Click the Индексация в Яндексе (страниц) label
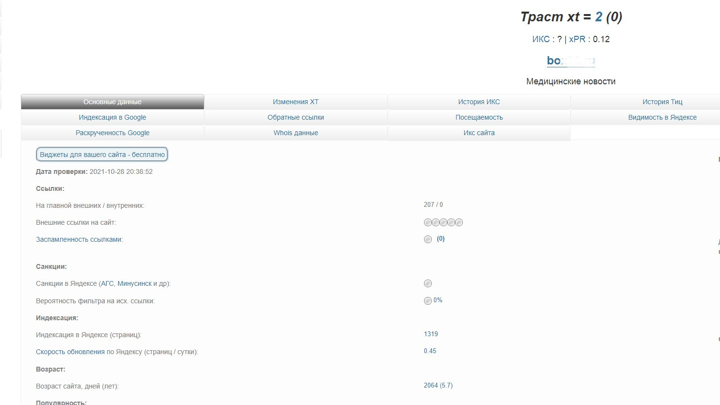The width and height of the screenshot is (720, 405). pos(89,335)
